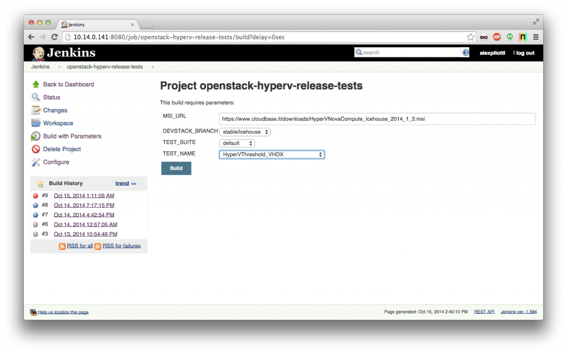
Task: Click the Changes notepad icon
Action: coord(36,110)
